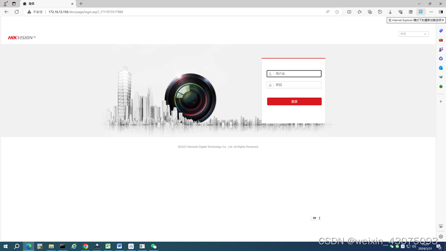This screenshot has width=446, height=251.
Task: Click the Hikvision logo
Action: click(22, 38)
